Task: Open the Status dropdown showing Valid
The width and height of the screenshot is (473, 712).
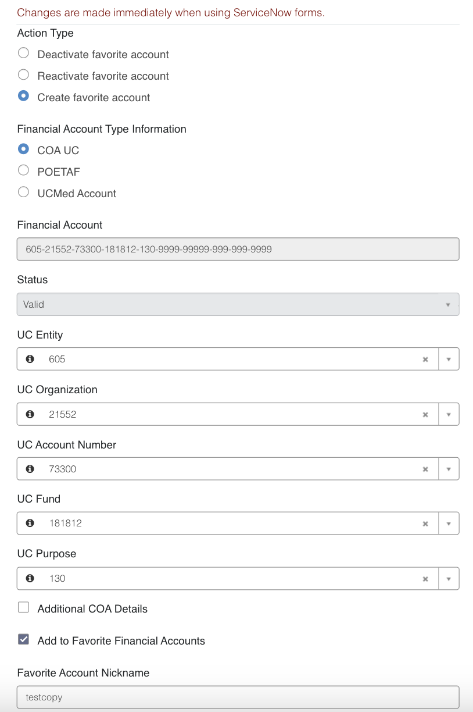Action: [238, 304]
